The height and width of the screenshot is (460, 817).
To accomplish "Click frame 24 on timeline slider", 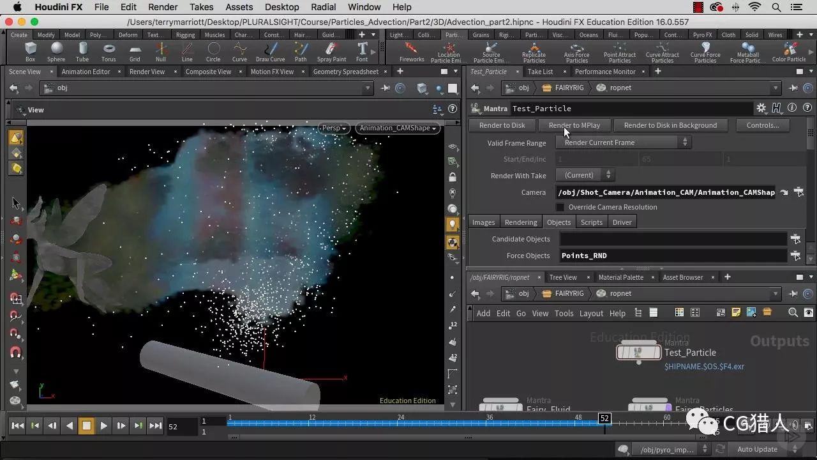I will point(401,420).
